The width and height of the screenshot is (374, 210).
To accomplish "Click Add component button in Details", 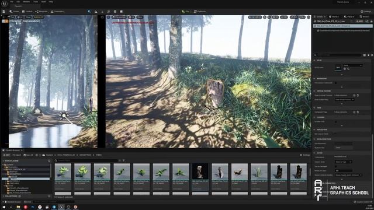I will click(x=359, y=22).
